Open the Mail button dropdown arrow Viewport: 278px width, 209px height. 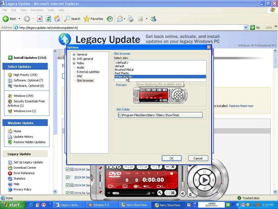(x=124, y=19)
